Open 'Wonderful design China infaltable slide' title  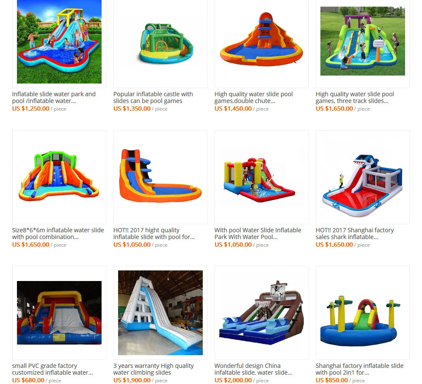point(253,369)
